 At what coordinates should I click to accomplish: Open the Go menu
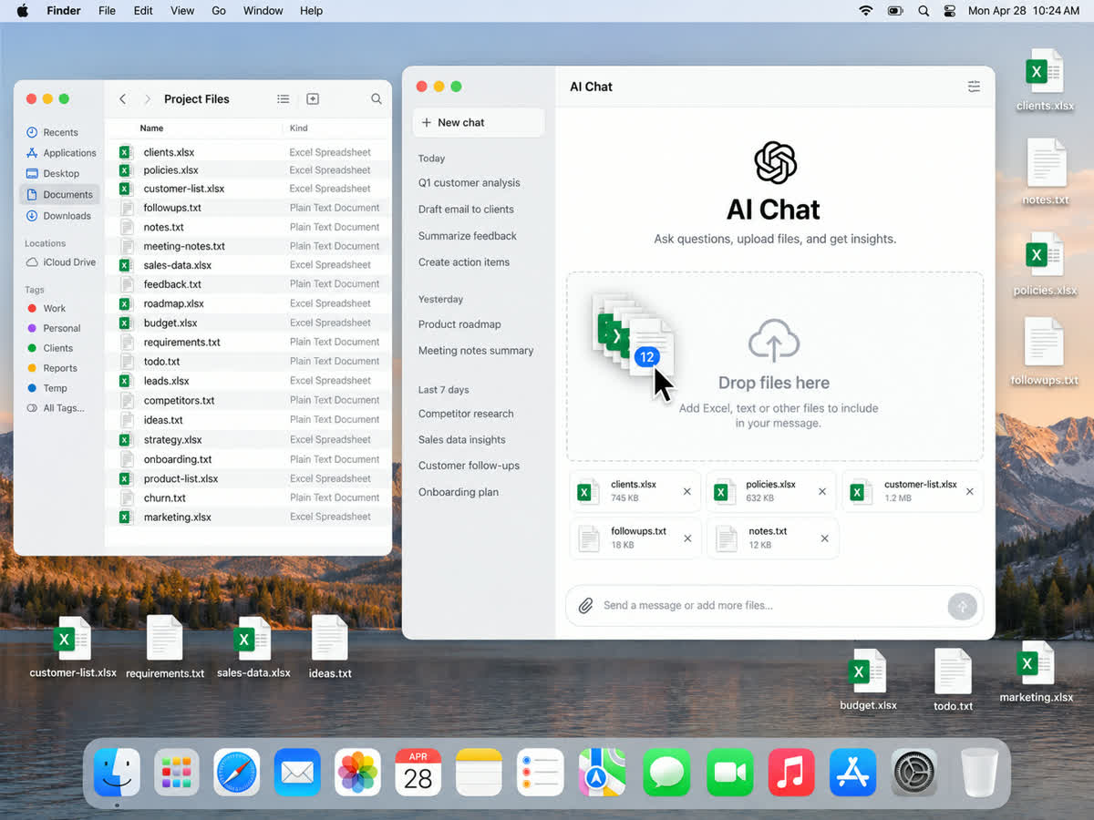click(x=219, y=11)
